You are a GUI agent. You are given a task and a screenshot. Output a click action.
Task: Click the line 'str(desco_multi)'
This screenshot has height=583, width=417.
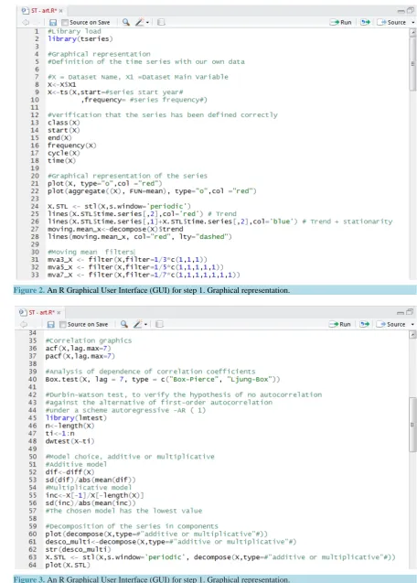click(x=78, y=549)
